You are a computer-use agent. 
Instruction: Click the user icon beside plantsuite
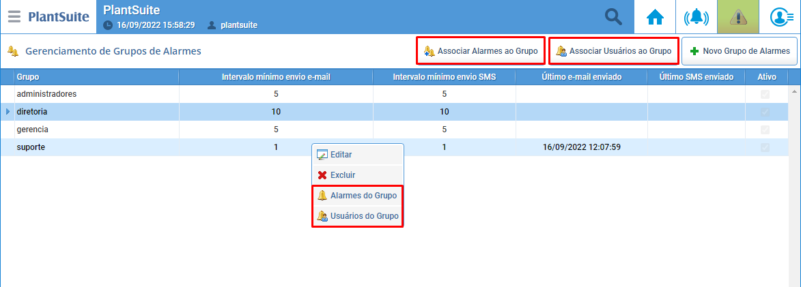[x=212, y=25]
